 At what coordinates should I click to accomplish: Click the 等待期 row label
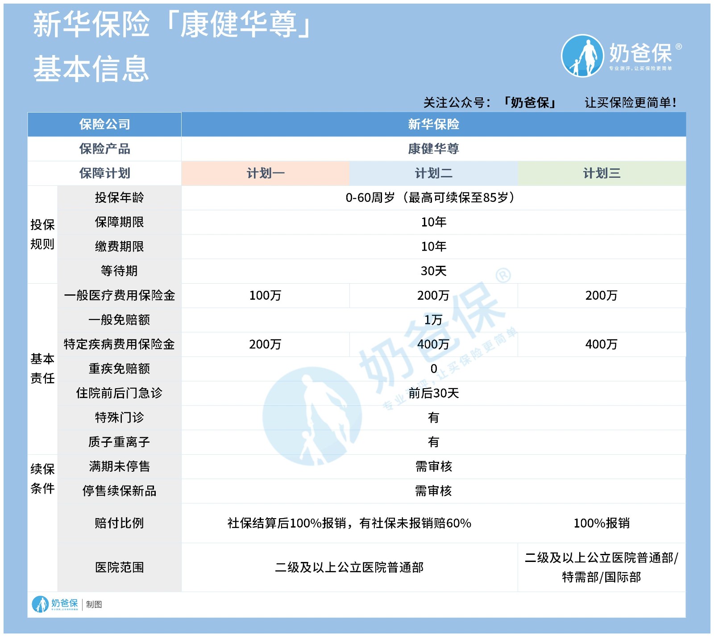tap(119, 271)
